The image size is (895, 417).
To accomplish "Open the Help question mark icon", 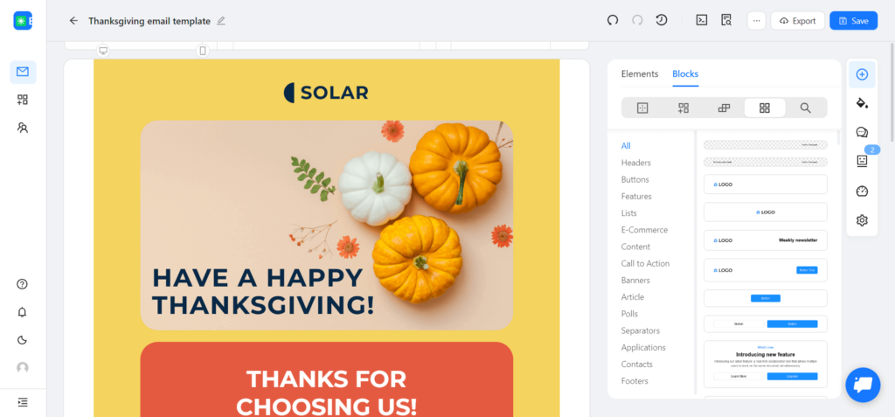I will click(23, 284).
